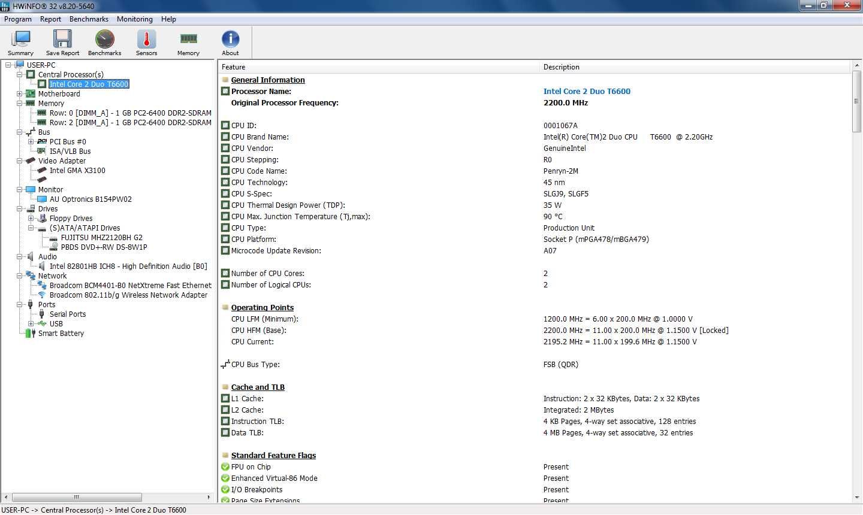
Task: Select PCI Bus #0 in the tree
Action: coord(68,141)
